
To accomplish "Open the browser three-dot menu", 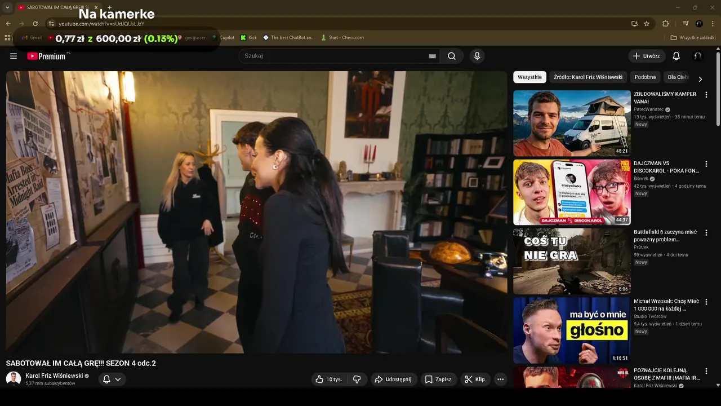I will click(x=713, y=24).
